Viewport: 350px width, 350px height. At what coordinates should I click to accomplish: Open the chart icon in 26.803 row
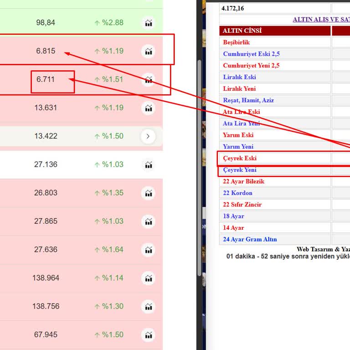(x=149, y=193)
